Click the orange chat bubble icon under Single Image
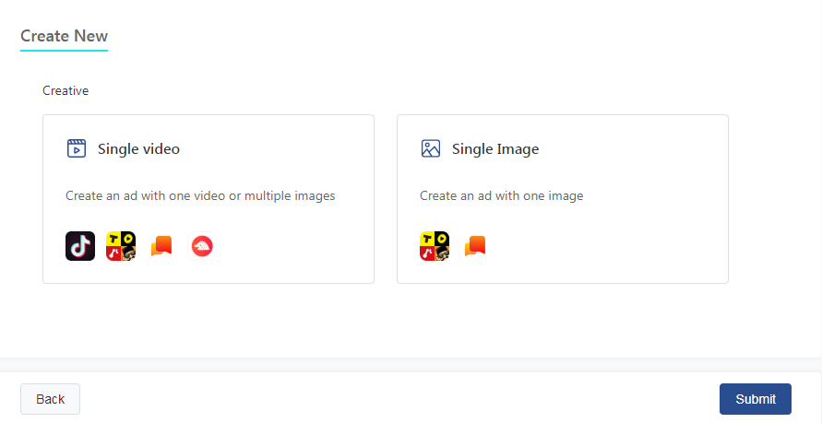The height and width of the screenshot is (423, 822). [475, 245]
